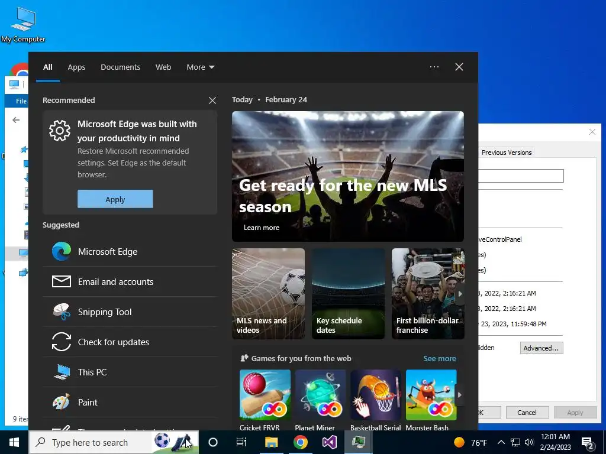Image resolution: width=606 pixels, height=454 pixels.
Task: Open Email and accounts settings
Action: pyautogui.click(x=130, y=282)
